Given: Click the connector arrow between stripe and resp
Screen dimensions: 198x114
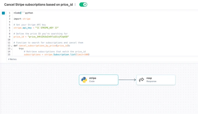Looking at the screenshot, I should 127,80.
